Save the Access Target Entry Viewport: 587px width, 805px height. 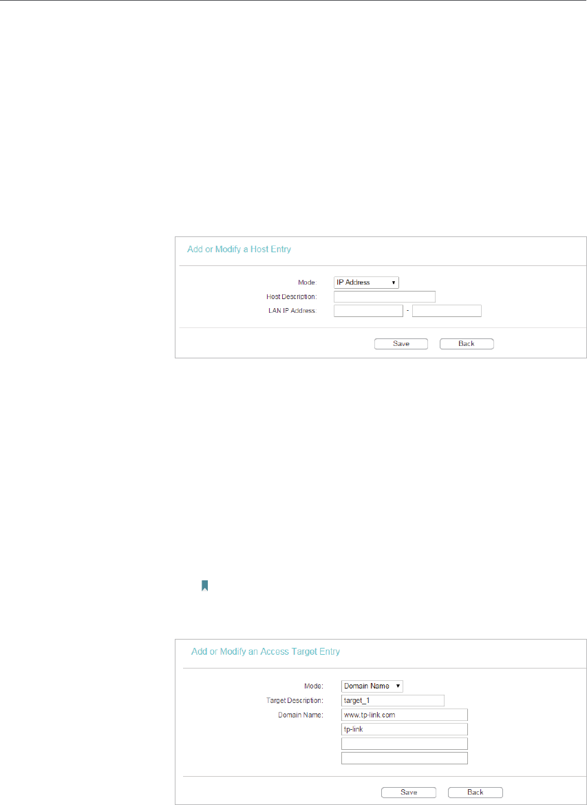409,792
